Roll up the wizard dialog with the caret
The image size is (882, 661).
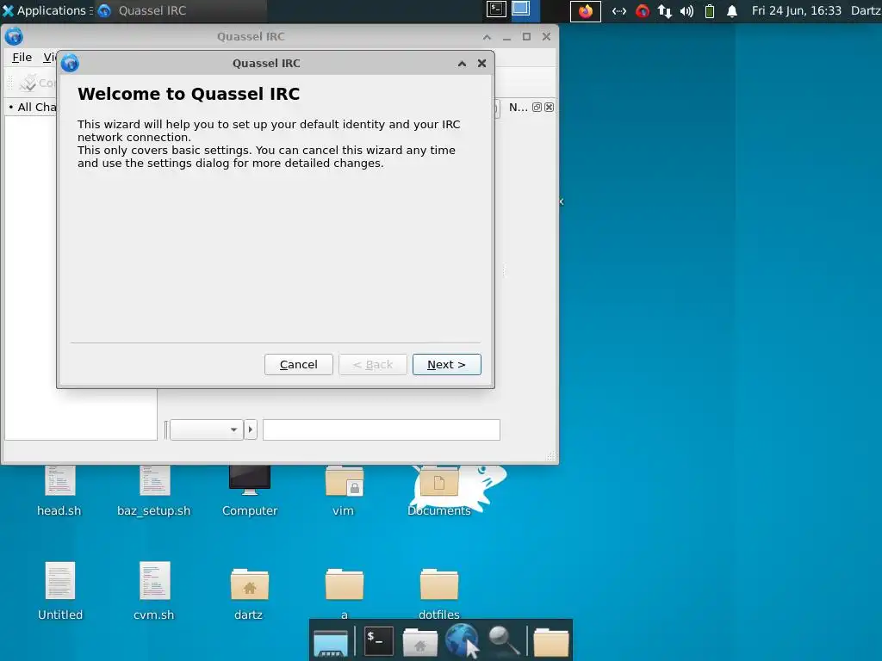462,64
